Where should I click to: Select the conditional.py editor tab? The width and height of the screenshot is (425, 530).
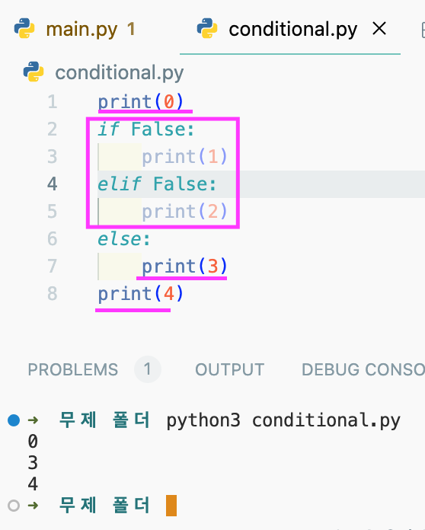(292, 30)
